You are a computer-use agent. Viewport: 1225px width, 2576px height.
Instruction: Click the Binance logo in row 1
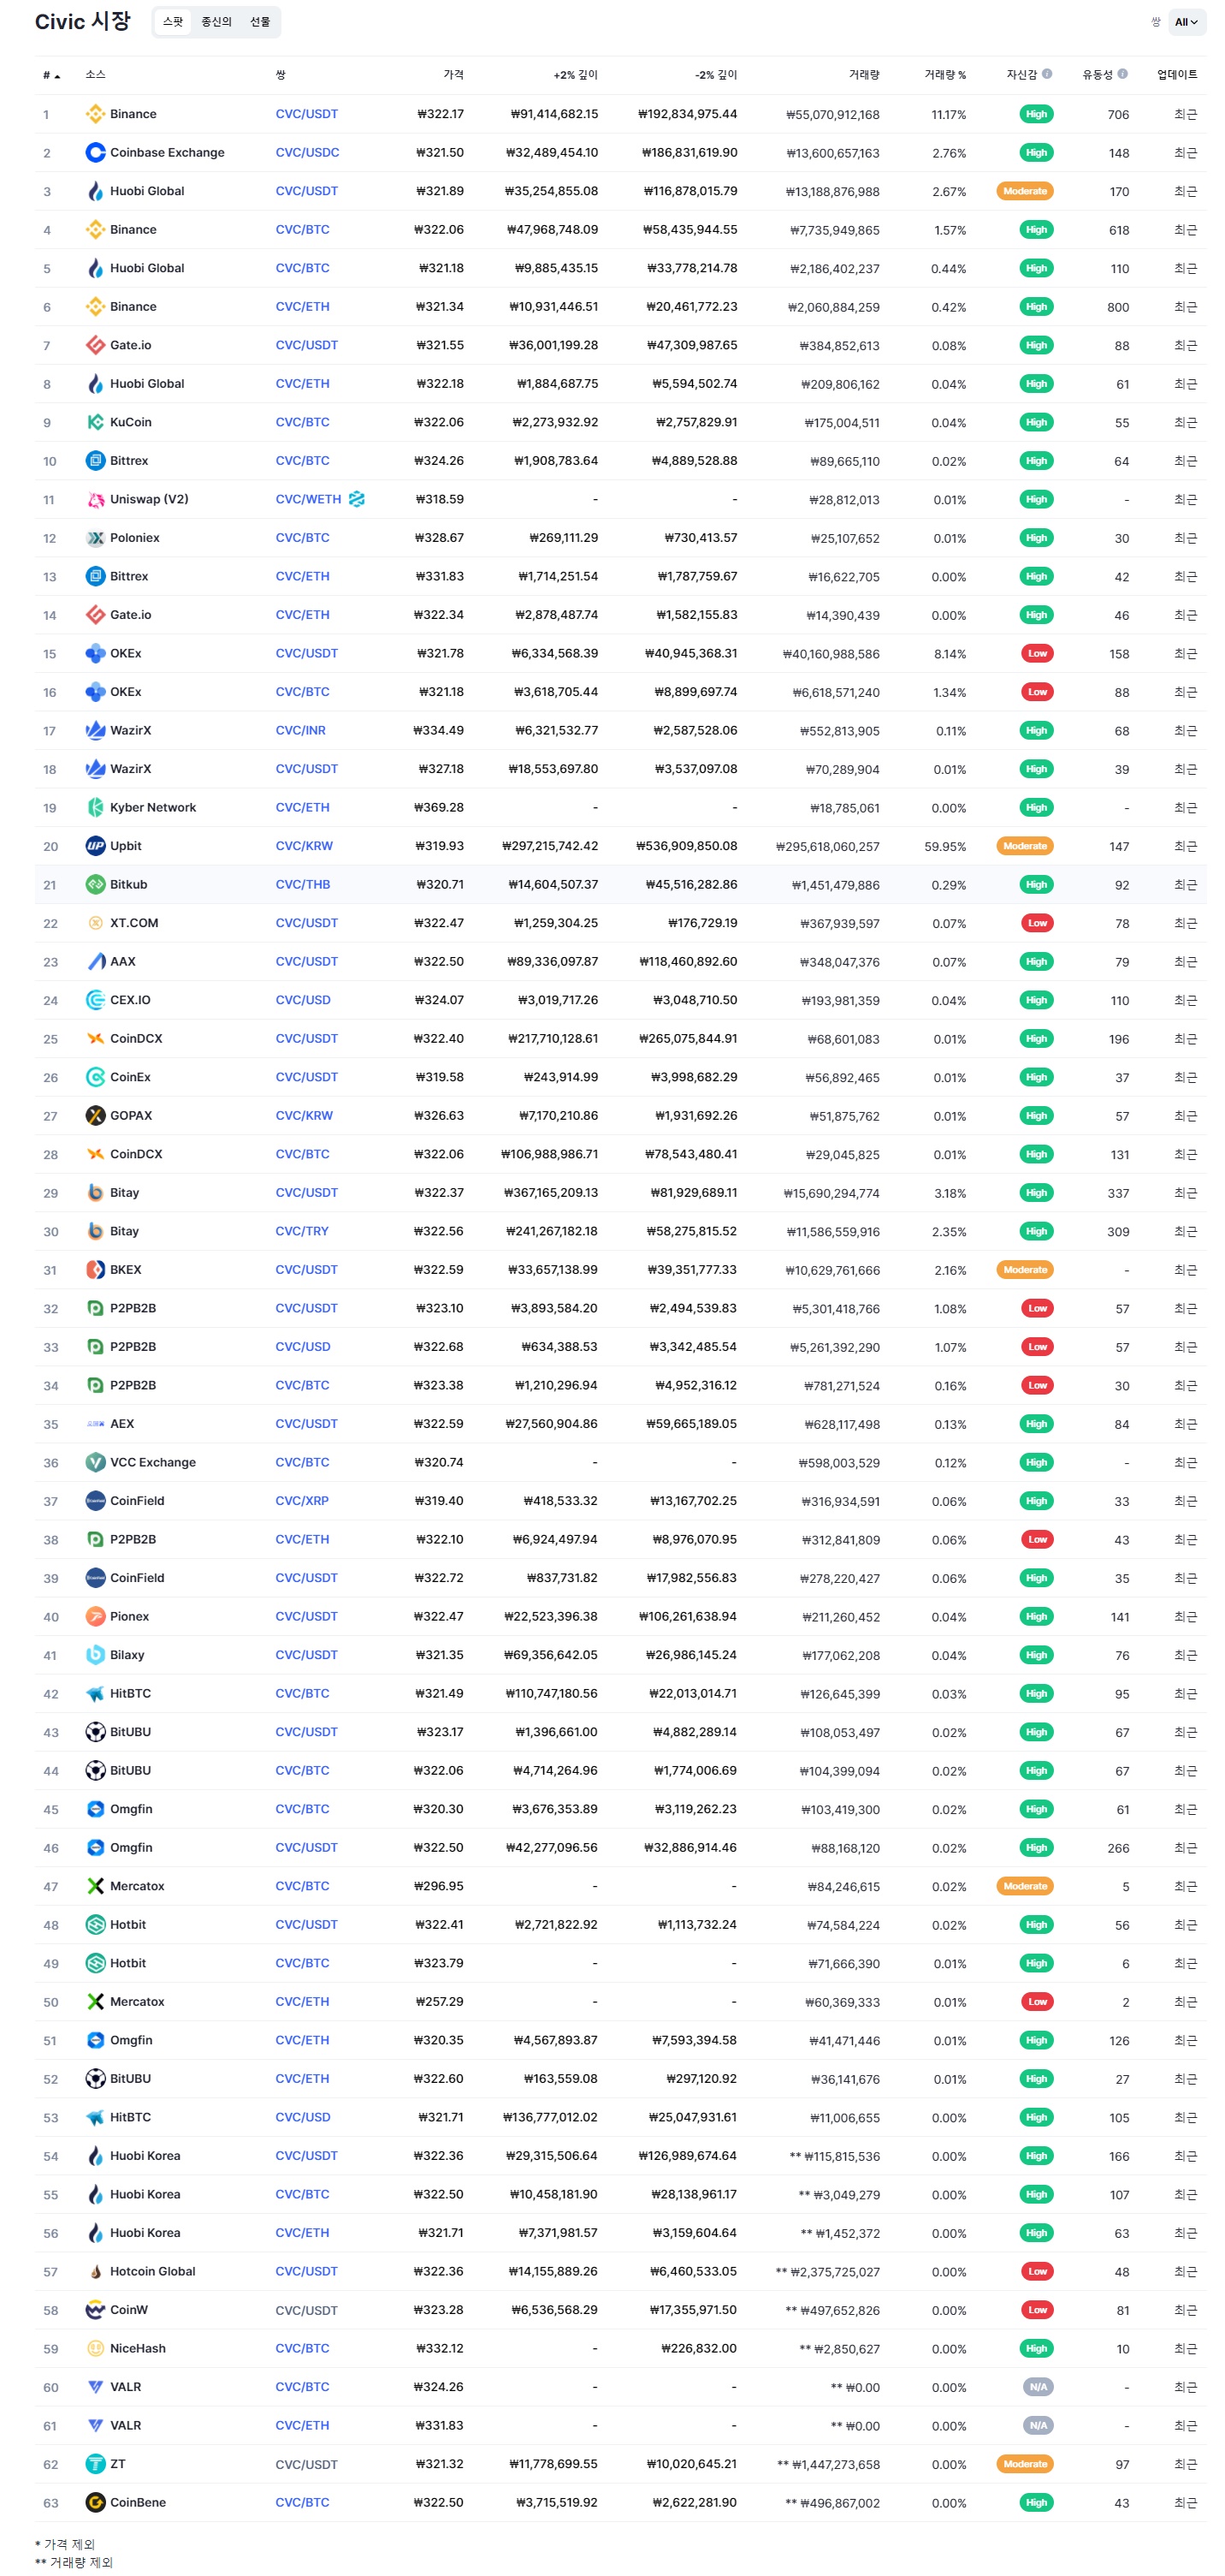(95, 114)
